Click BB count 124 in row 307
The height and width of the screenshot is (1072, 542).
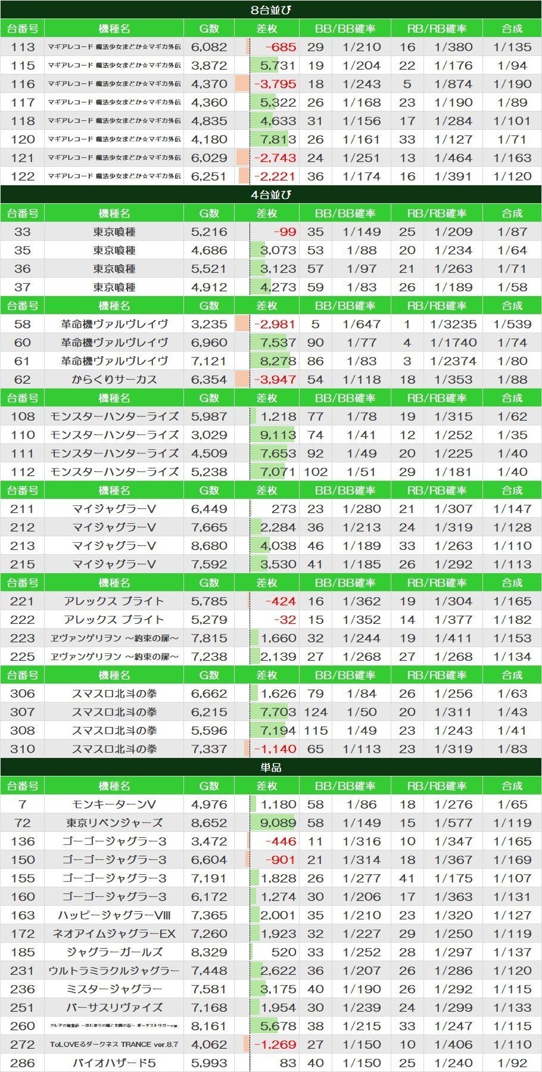tap(316, 712)
